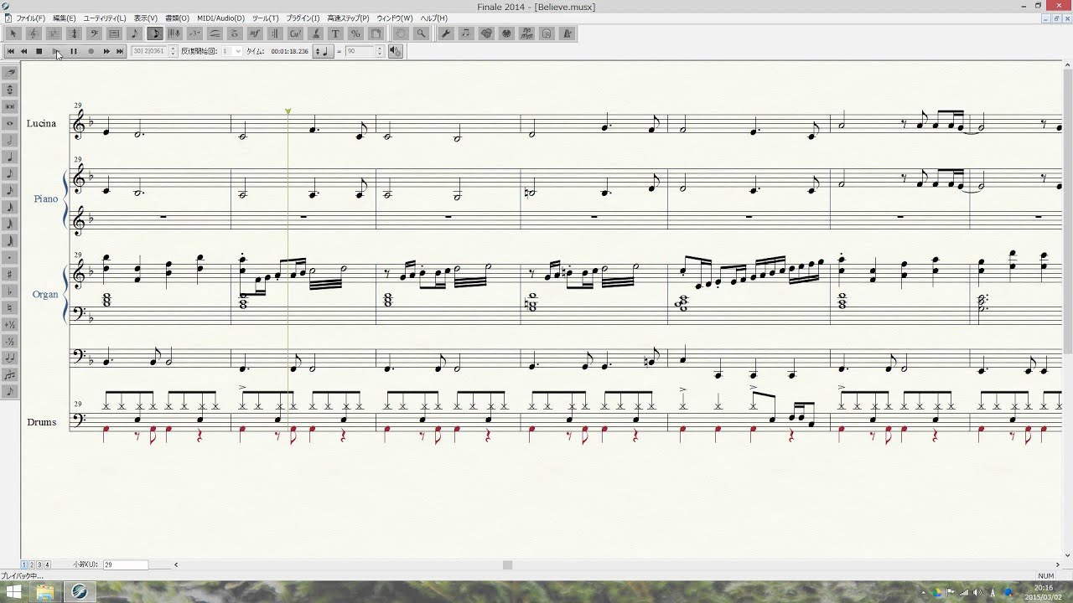Select the HyperScribe tool

point(174,33)
